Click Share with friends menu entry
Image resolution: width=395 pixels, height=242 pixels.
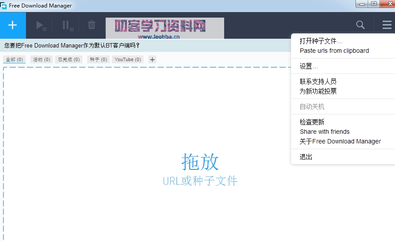click(x=325, y=132)
